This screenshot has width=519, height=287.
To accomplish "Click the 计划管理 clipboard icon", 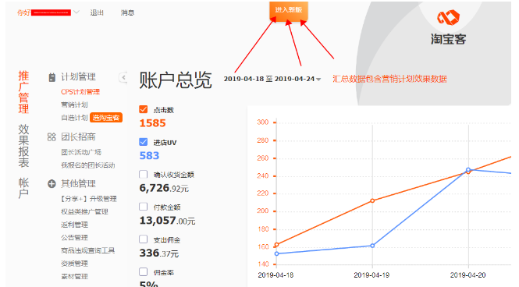I will [x=52, y=77].
